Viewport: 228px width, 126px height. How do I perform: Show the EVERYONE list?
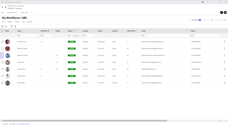tap(196, 20)
